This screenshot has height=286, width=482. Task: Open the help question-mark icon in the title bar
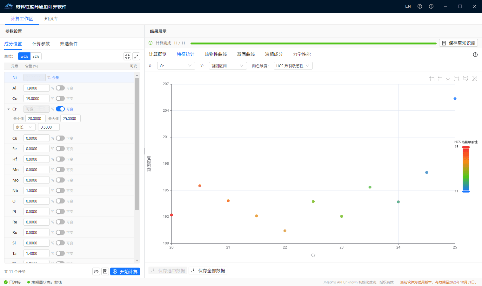click(x=419, y=6)
